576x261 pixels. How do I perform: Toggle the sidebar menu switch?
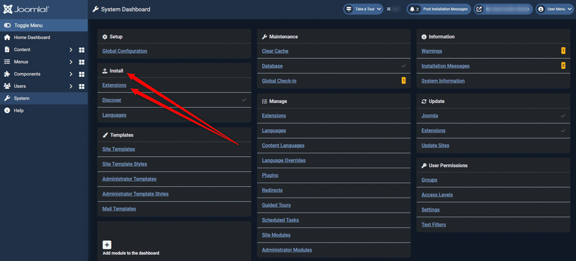(7, 25)
